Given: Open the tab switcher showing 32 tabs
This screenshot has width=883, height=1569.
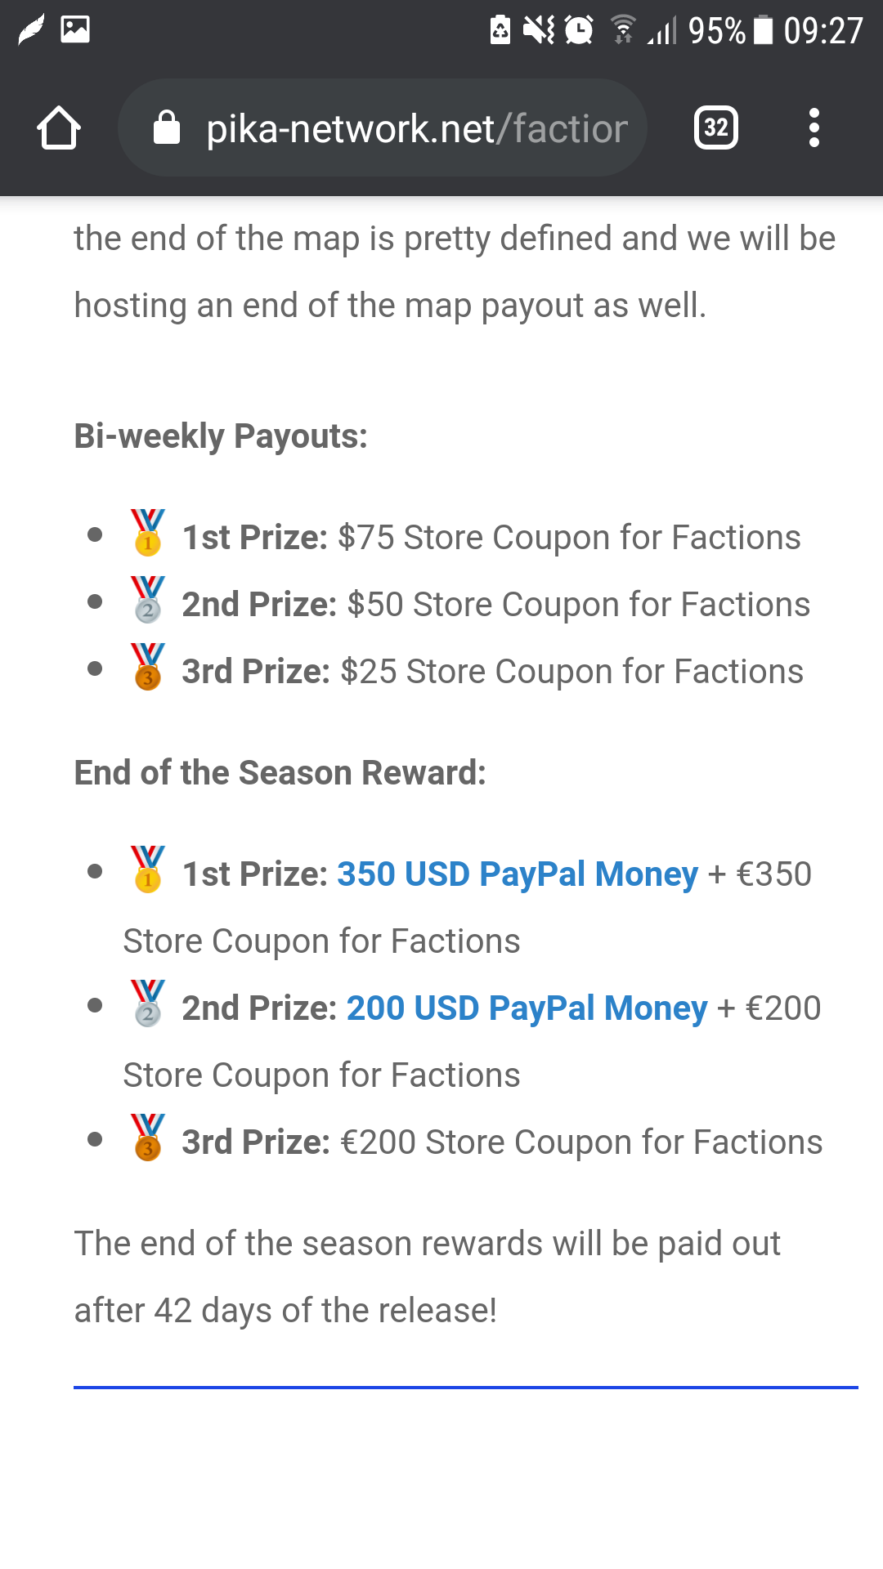Looking at the screenshot, I should coord(715,128).
